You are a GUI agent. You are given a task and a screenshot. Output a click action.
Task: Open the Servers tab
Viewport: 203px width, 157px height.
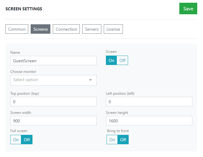click(92, 29)
